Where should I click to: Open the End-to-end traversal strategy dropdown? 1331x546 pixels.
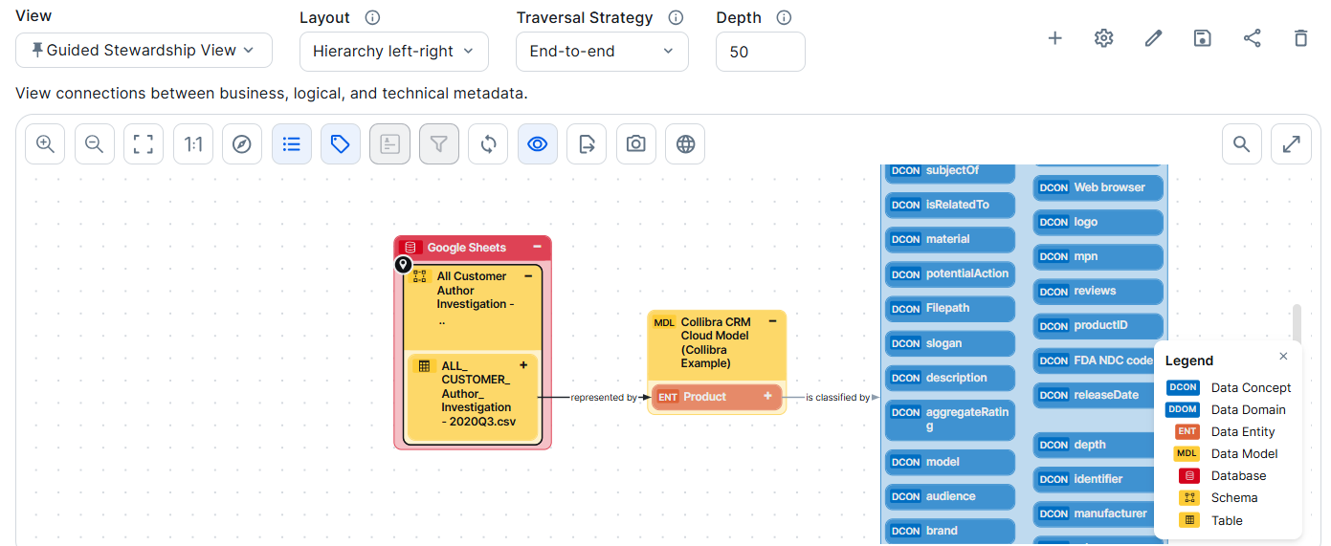pos(601,52)
